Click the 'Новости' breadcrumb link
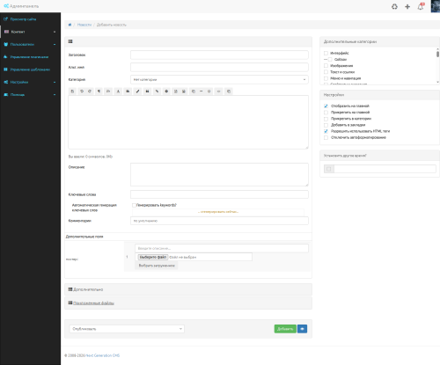440x365 pixels. 84,25
